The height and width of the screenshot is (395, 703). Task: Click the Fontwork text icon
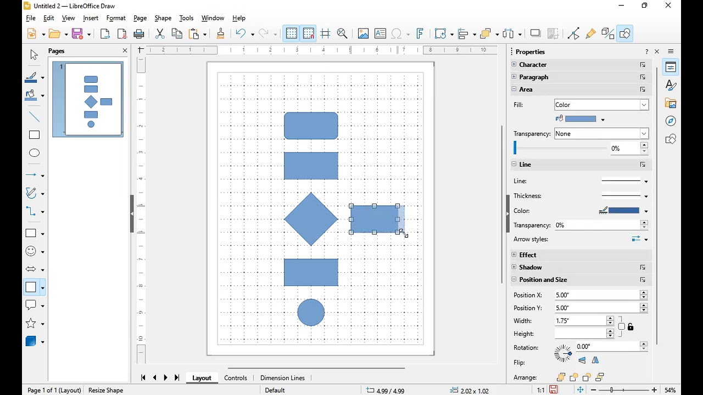pyautogui.click(x=421, y=34)
